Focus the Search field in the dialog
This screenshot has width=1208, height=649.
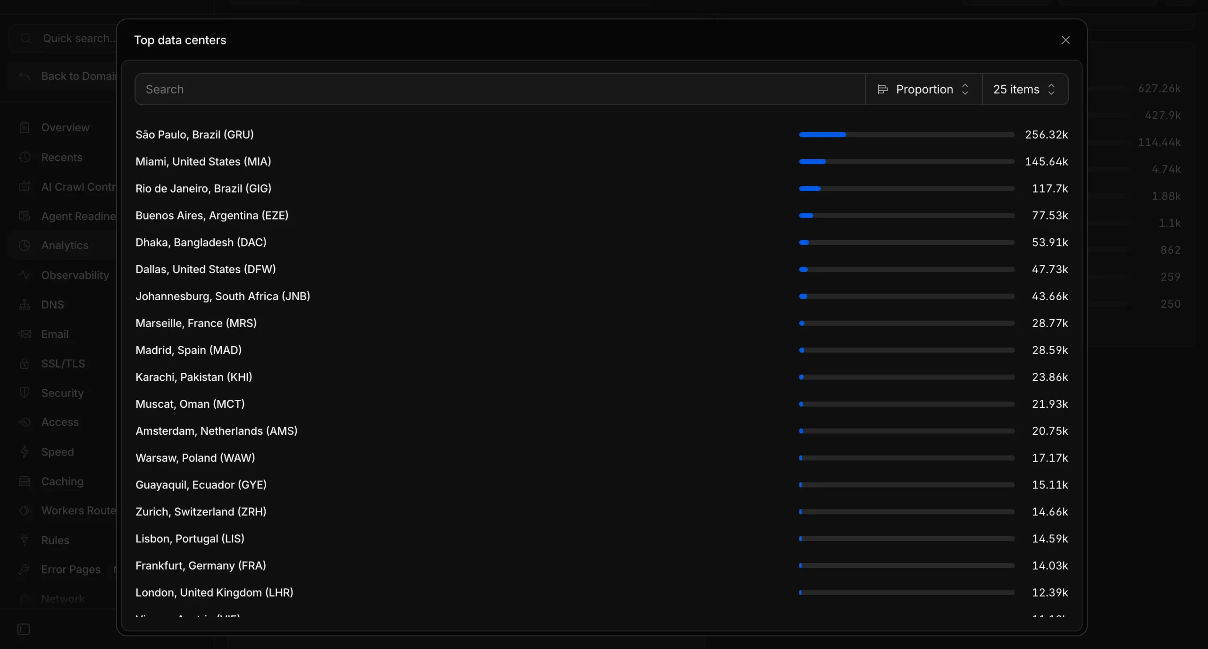pos(500,89)
